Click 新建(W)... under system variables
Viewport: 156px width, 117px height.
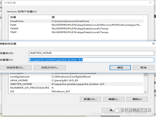tap(90, 99)
